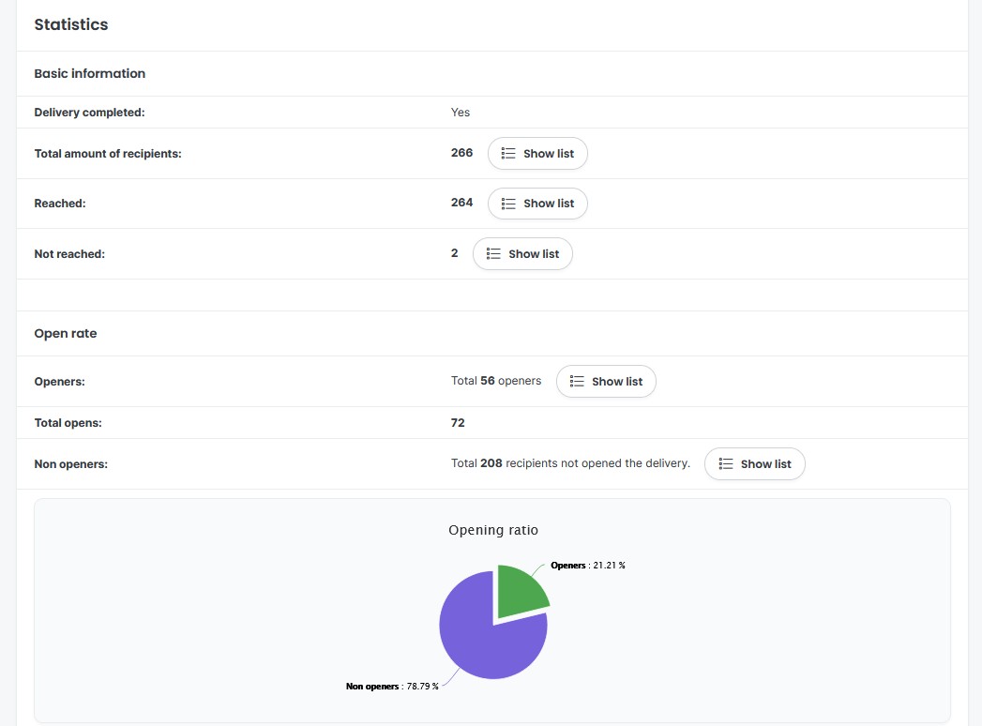Click the 'Total 56 openers' text
Viewport: 982px width, 726px height.
(x=496, y=381)
